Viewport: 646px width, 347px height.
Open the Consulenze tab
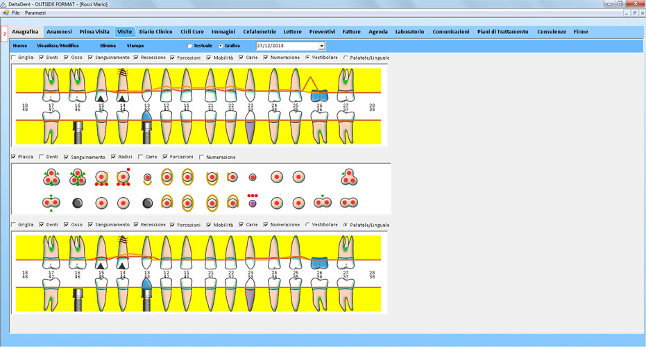pos(551,32)
